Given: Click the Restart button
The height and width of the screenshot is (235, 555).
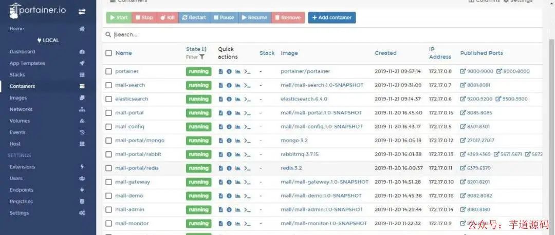Looking at the screenshot, I should pos(194,17).
